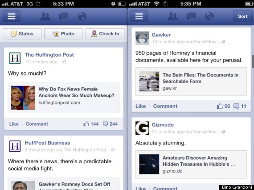Open the left screen hamburger menu
254x190 pixels.
tap(12, 16)
